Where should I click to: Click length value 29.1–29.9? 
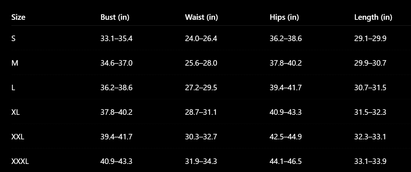click(370, 39)
